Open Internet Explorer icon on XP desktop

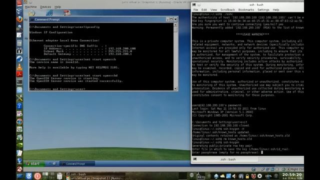coord(49,13)
